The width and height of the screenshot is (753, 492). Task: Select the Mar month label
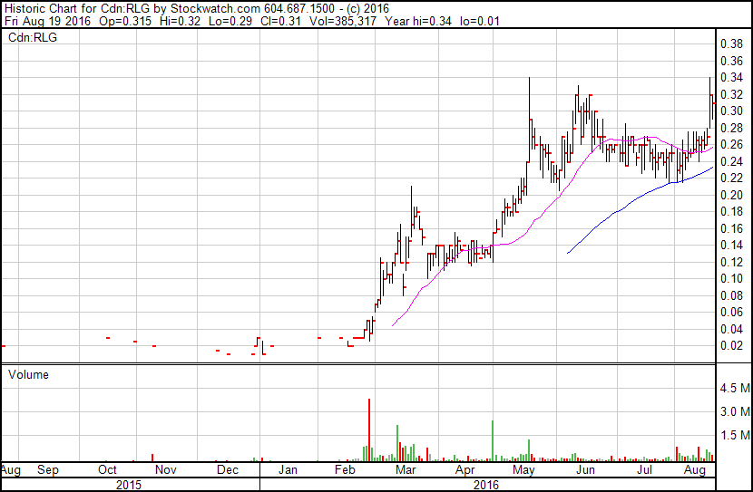pyautogui.click(x=406, y=469)
